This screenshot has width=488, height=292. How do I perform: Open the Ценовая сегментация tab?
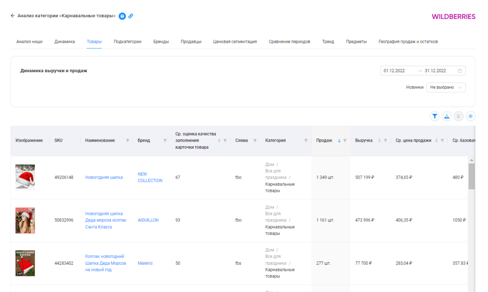coord(235,41)
